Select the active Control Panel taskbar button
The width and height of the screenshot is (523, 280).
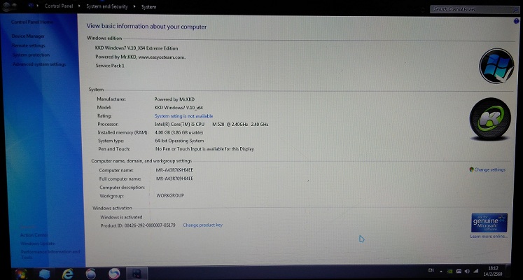(x=137, y=274)
